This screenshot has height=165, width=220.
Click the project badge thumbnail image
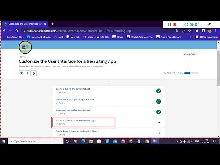pyautogui.click(x=25, y=47)
